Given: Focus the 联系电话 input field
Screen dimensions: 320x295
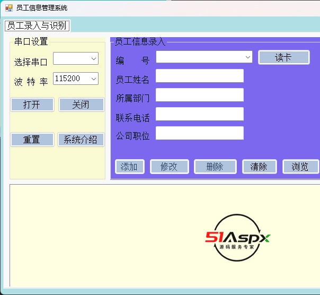Looking at the screenshot, I should [x=200, y=114].
